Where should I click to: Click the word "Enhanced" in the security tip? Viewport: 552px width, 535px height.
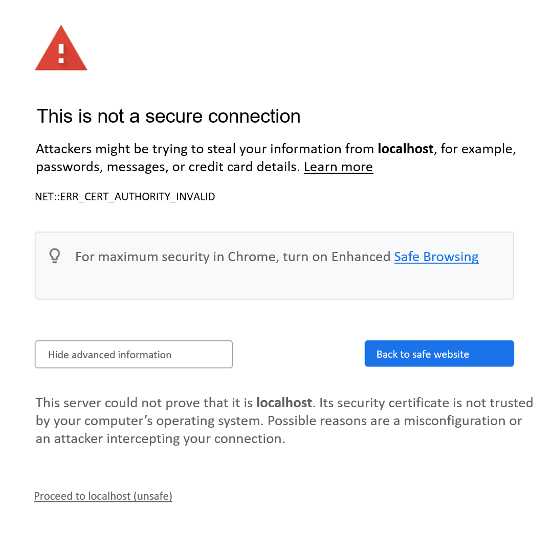click(361, 257)
